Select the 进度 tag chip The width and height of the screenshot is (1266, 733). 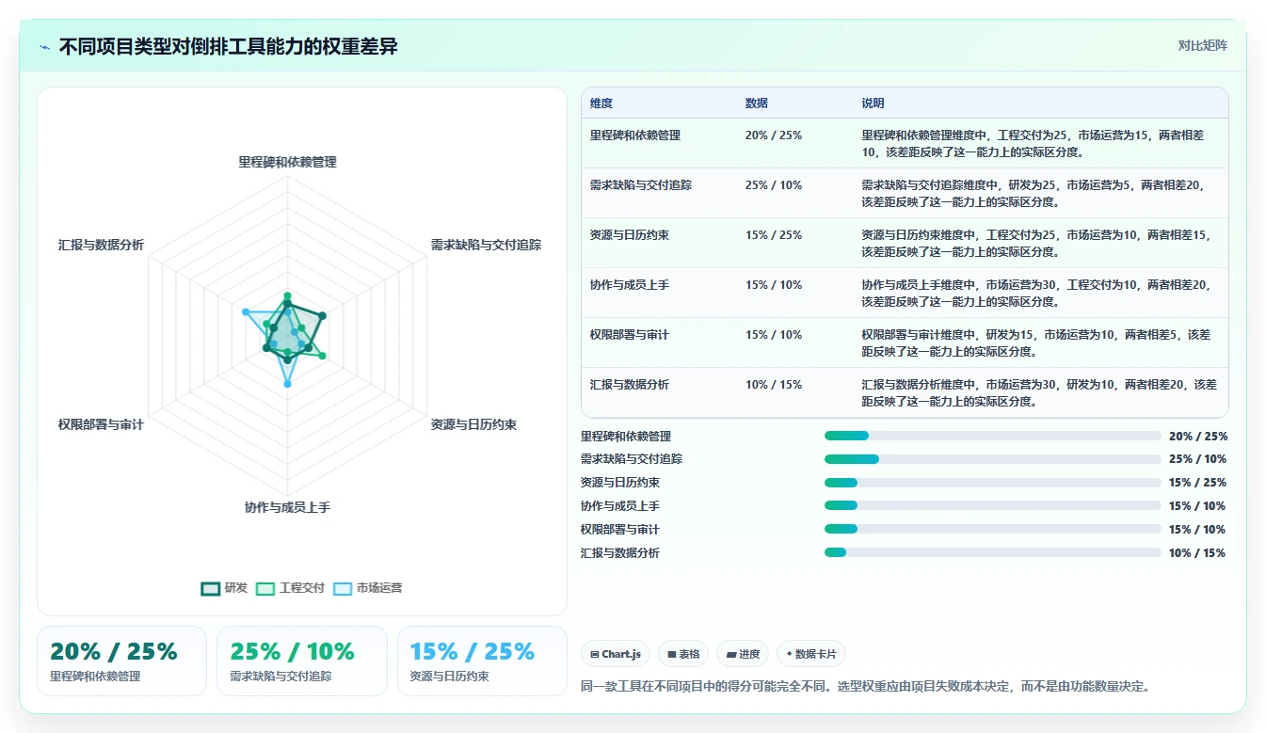click(x=743, y=654)
